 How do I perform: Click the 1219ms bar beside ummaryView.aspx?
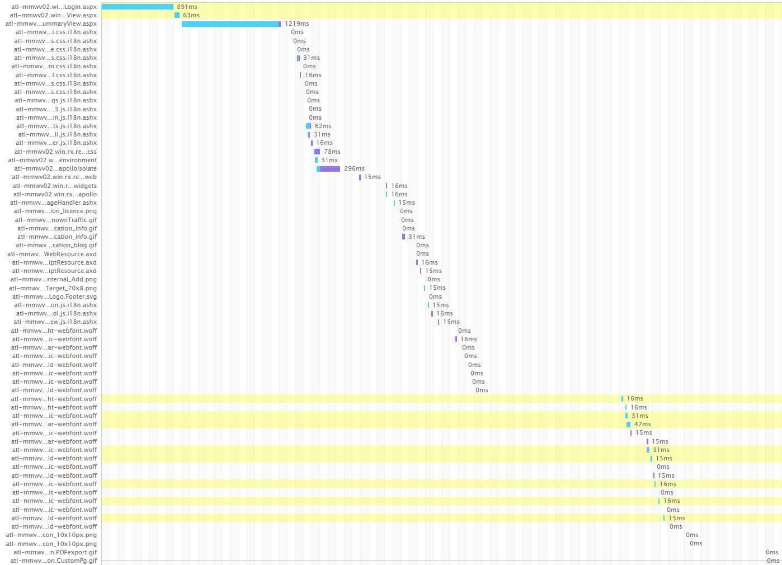(x=229, y=23)
